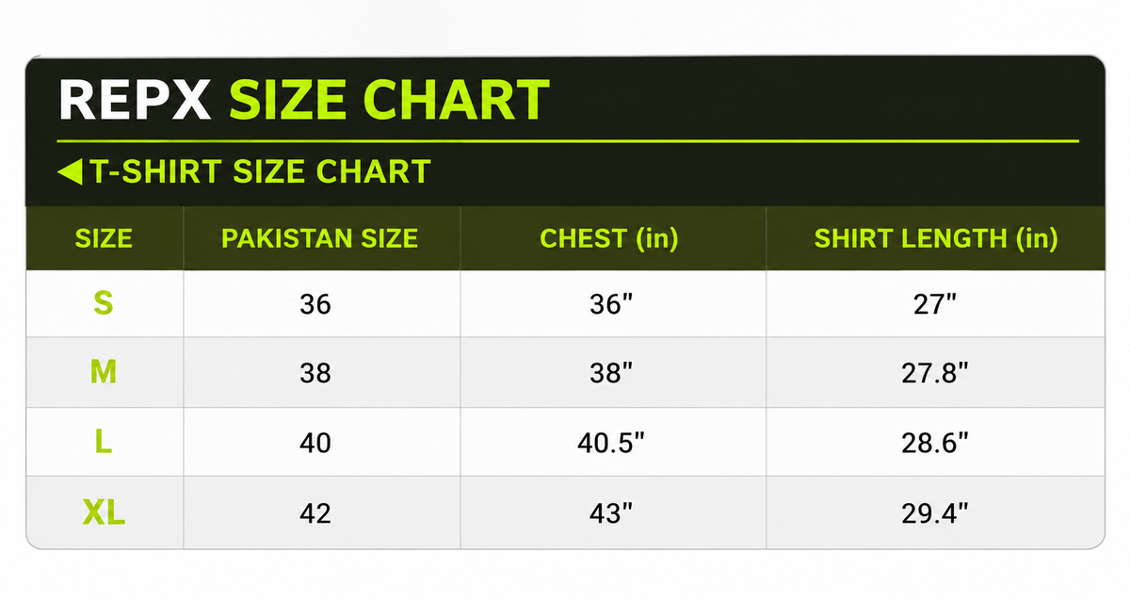Click the 27.8" shirt length cell

click(x=935, y=373)
